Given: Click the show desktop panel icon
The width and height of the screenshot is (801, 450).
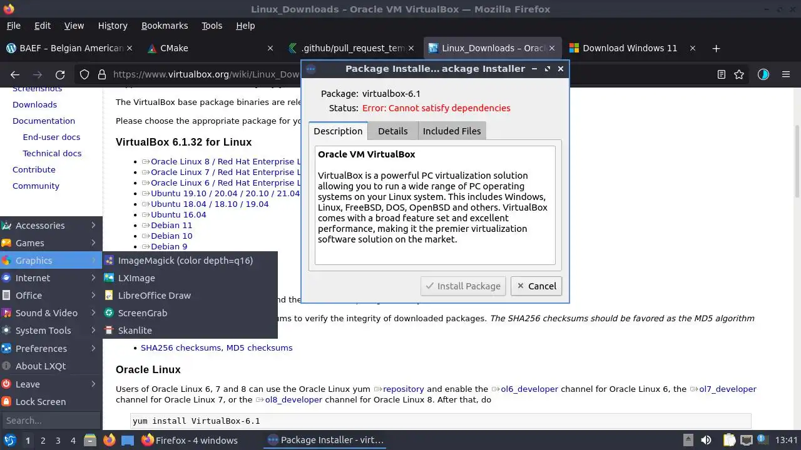Looking at the screenshot, I should click(128, 440).
